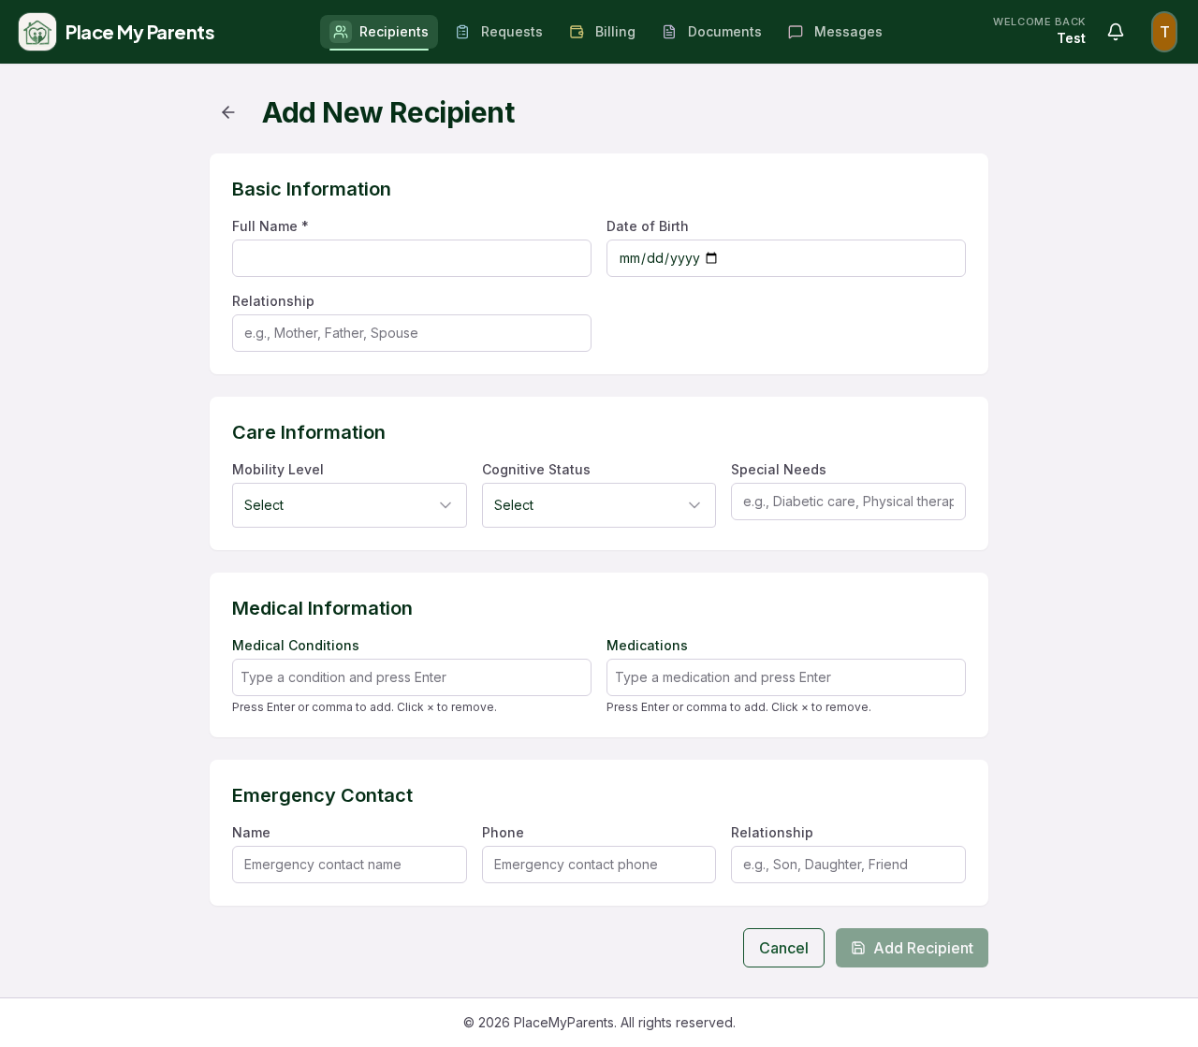
Task: Click the Relationship field in Basic Information
Action: tap(412, 333)
